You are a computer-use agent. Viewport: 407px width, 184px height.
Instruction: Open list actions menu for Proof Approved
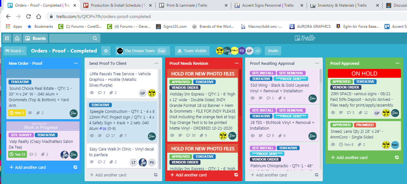[x=397, y=63]
